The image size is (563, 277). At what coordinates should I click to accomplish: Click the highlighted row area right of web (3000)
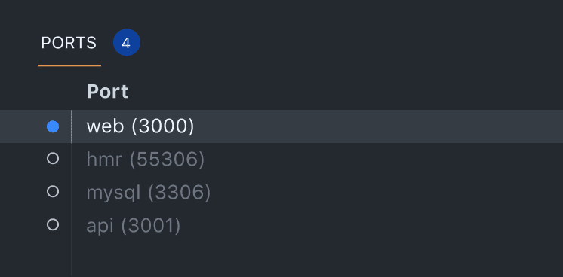(377, 126)
